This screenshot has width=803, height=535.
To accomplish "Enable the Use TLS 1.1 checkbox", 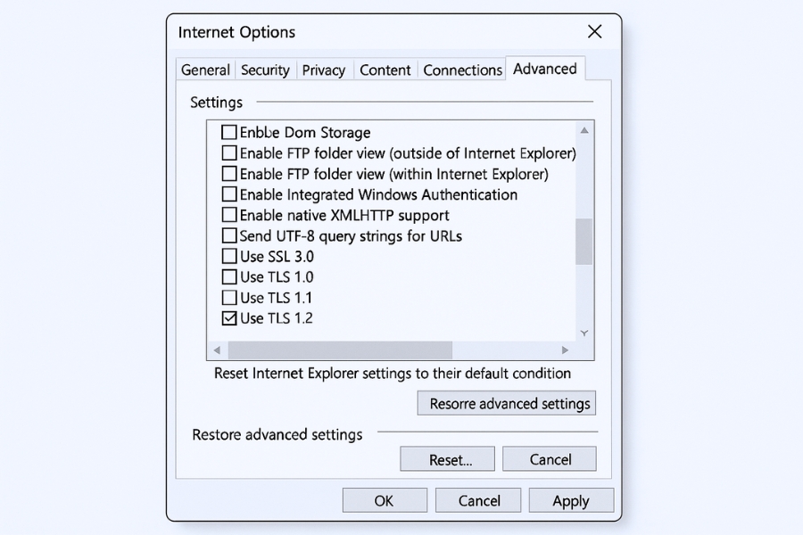I will 229,298.
